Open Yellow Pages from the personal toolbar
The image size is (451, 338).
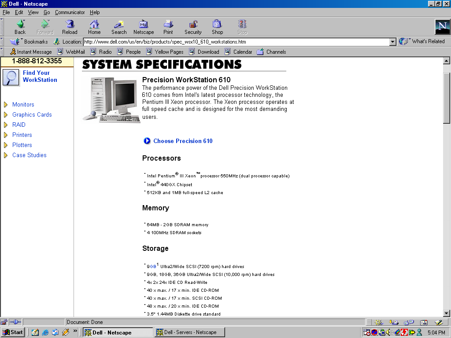(165, 52)
